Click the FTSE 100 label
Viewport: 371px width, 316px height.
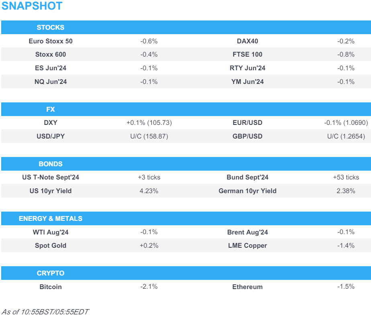(x=247, y=55)
